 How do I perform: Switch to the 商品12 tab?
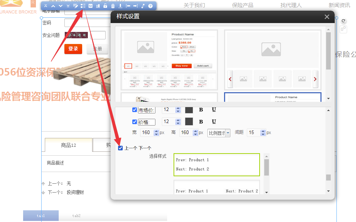click(68, 145)
